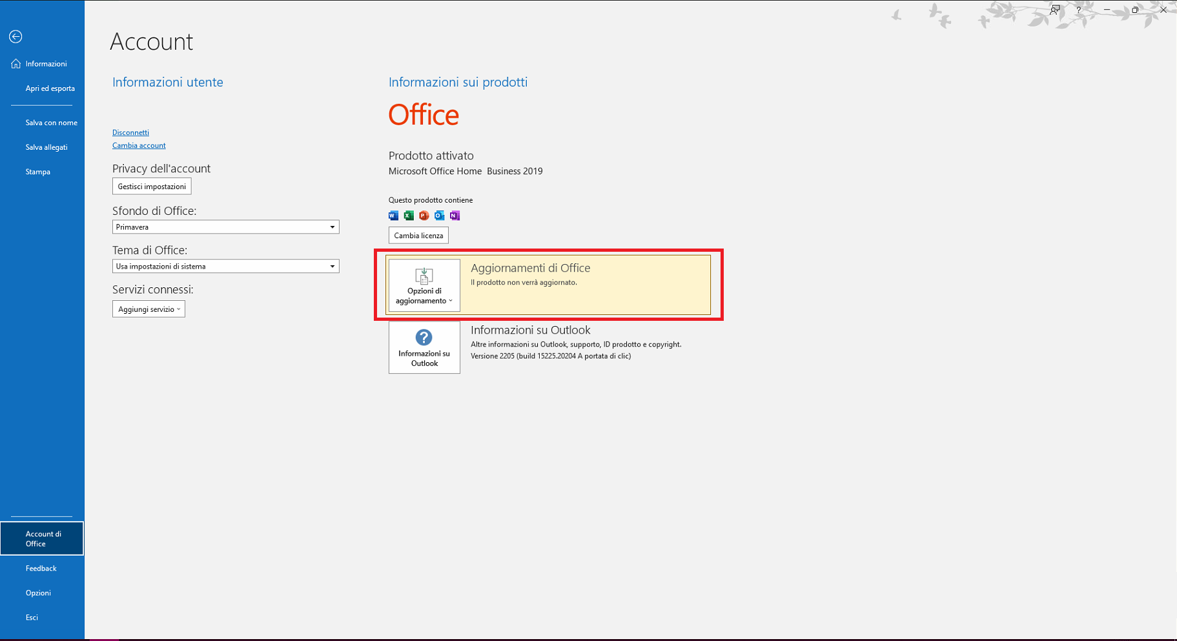This screenshot has width=1177, height=641.
Task: Open the Feedback page
Action: click(x=42, y=568)
